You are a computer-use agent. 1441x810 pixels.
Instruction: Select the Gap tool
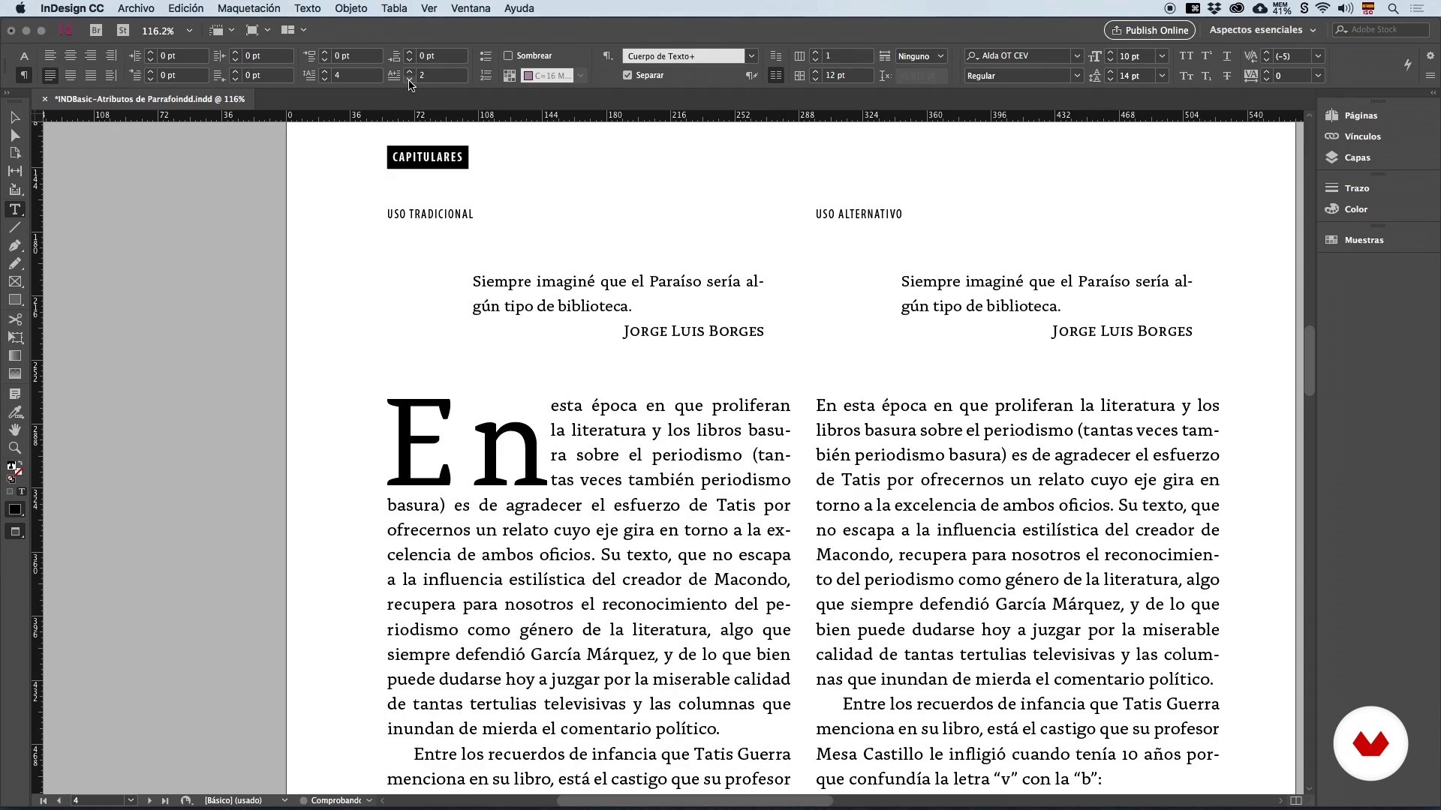click(14, 171)
